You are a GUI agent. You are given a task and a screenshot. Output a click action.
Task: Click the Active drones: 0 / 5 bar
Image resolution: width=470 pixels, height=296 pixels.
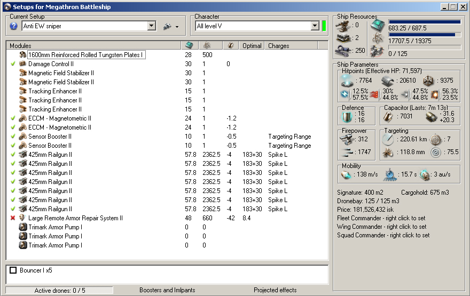[x=59, y=290]
